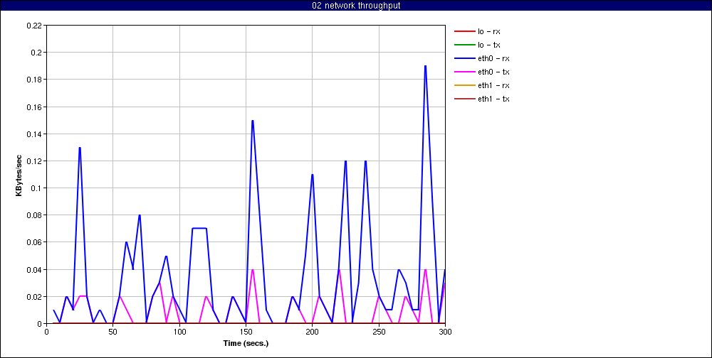Image resolution: width=712 pixels, height=358 pixels.
Task: Click the eth0 rx peak at 0.11
Action: point(313,175)
